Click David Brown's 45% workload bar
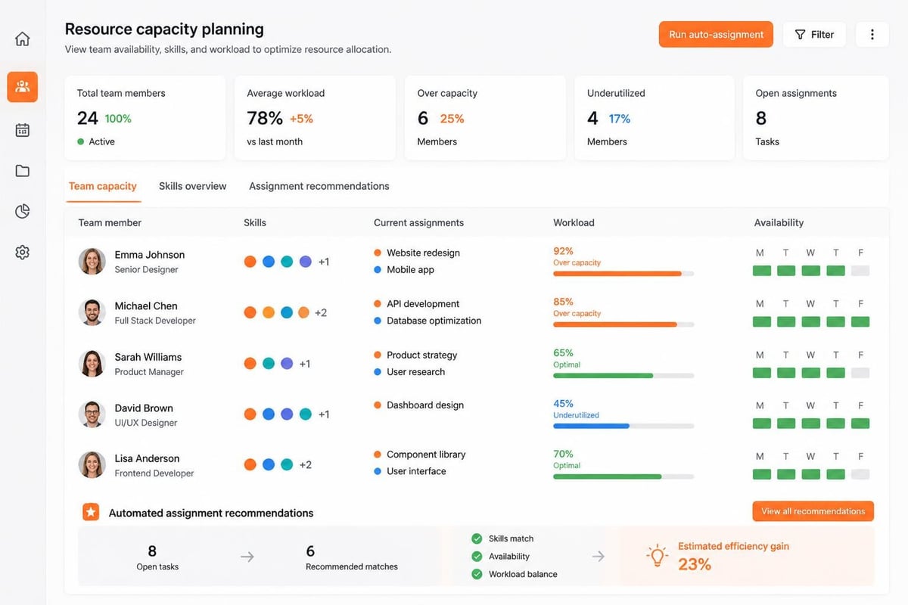 pyautogui.click(x=623, y=426)
